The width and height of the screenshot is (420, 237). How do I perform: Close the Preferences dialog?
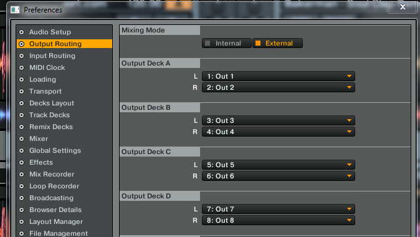(403, 7)
